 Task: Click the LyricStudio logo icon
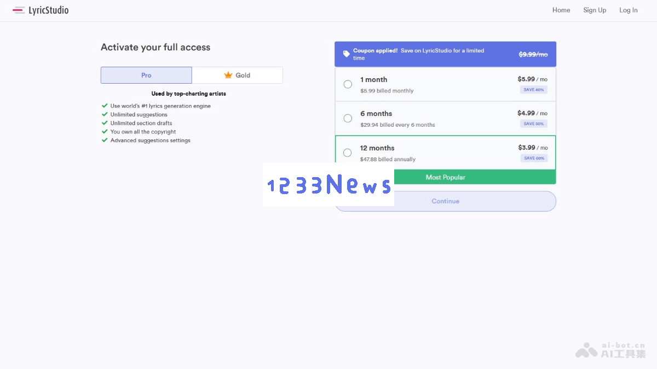(19, 10)
